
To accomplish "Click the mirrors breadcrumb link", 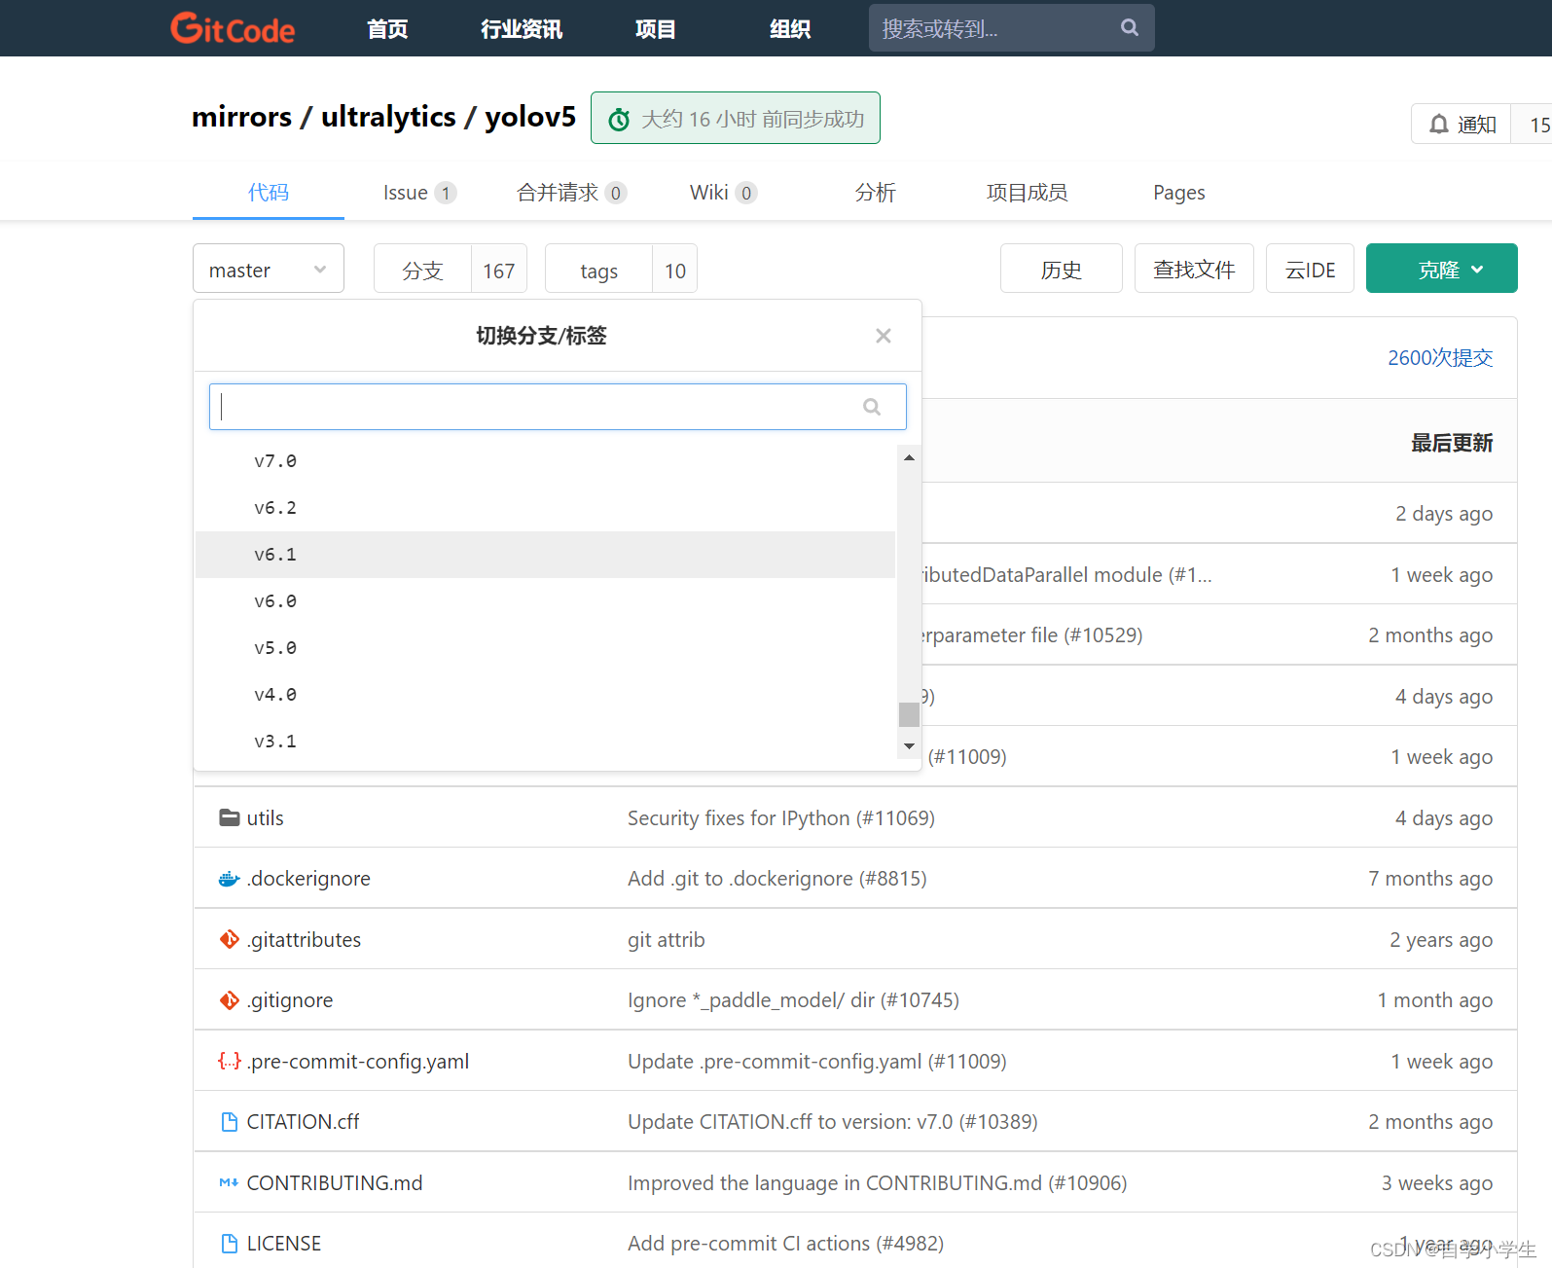I will [x=241, y=117].
